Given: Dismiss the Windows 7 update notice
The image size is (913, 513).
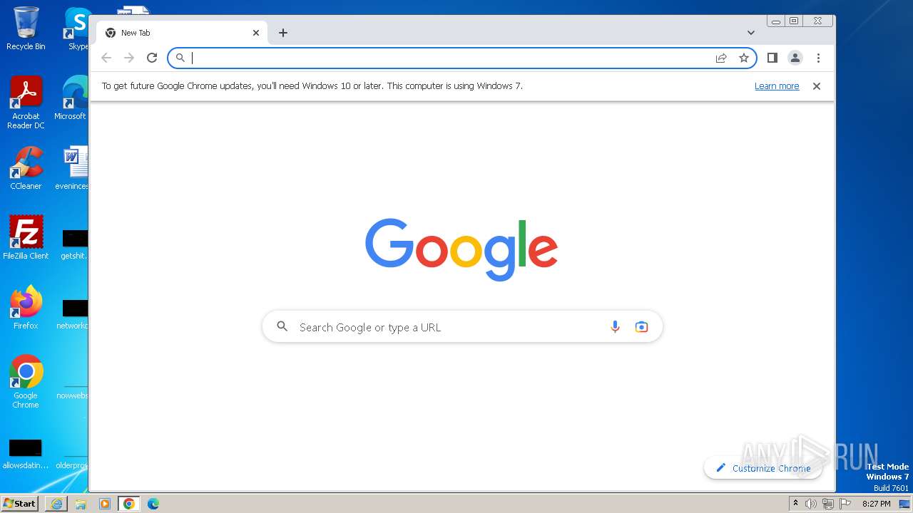Looking at the screenshot, I should point(817,86).
